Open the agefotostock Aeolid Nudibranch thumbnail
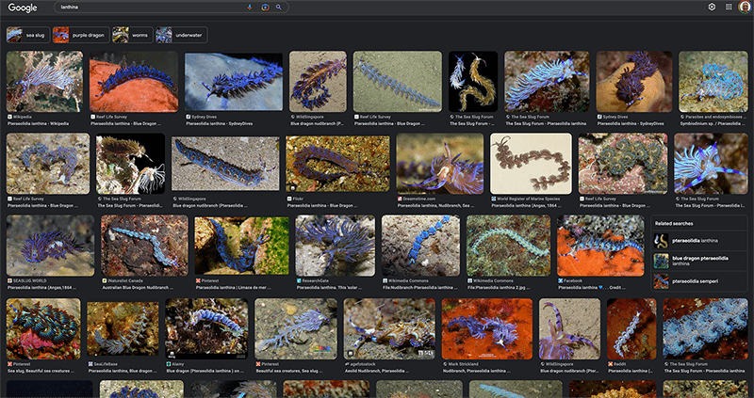The height and width of the screenshot is (398, 754). coord(389,329)
